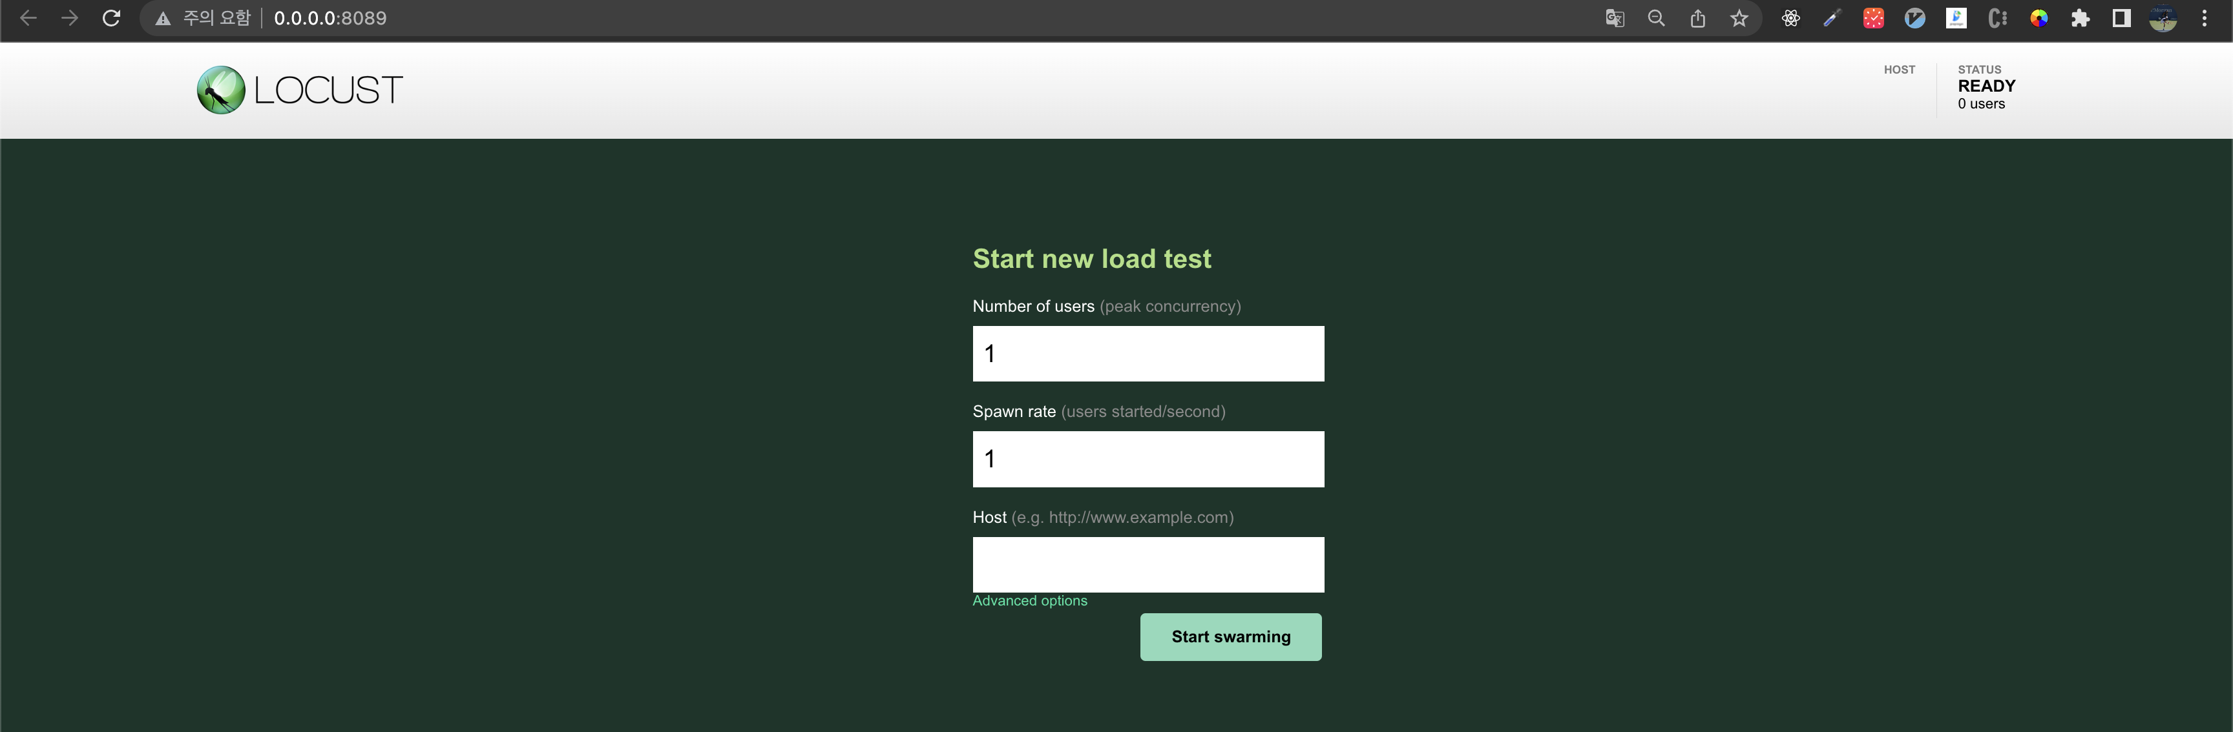2233x732 pixels.
Task: Expand the Advanced options link
Action: 1030,600
